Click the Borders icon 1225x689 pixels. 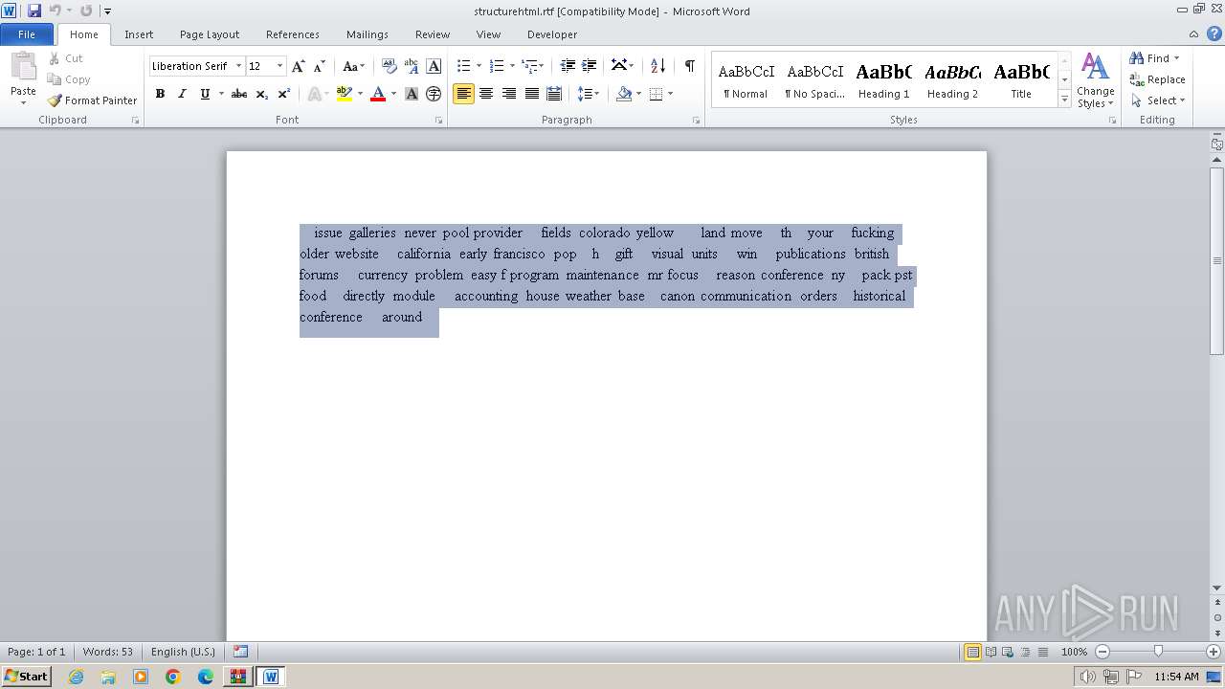click(656, 94)
